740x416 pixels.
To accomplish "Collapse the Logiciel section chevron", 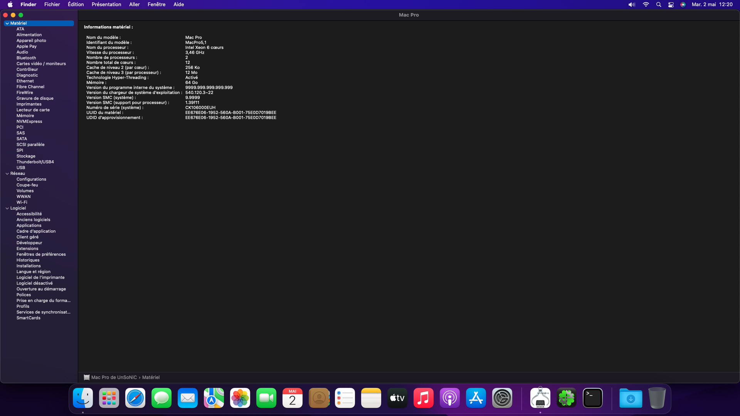I will pos(7,208).
